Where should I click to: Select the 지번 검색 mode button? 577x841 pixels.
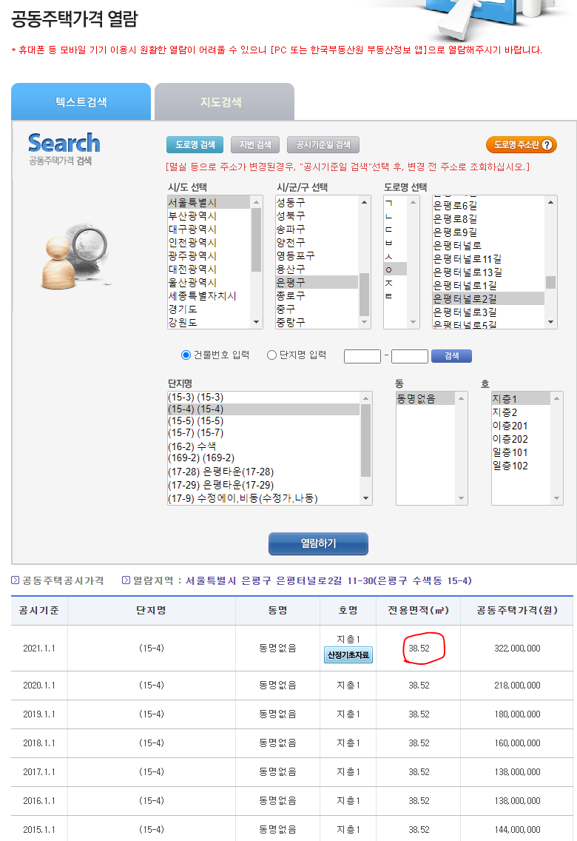tap(255, 145)
